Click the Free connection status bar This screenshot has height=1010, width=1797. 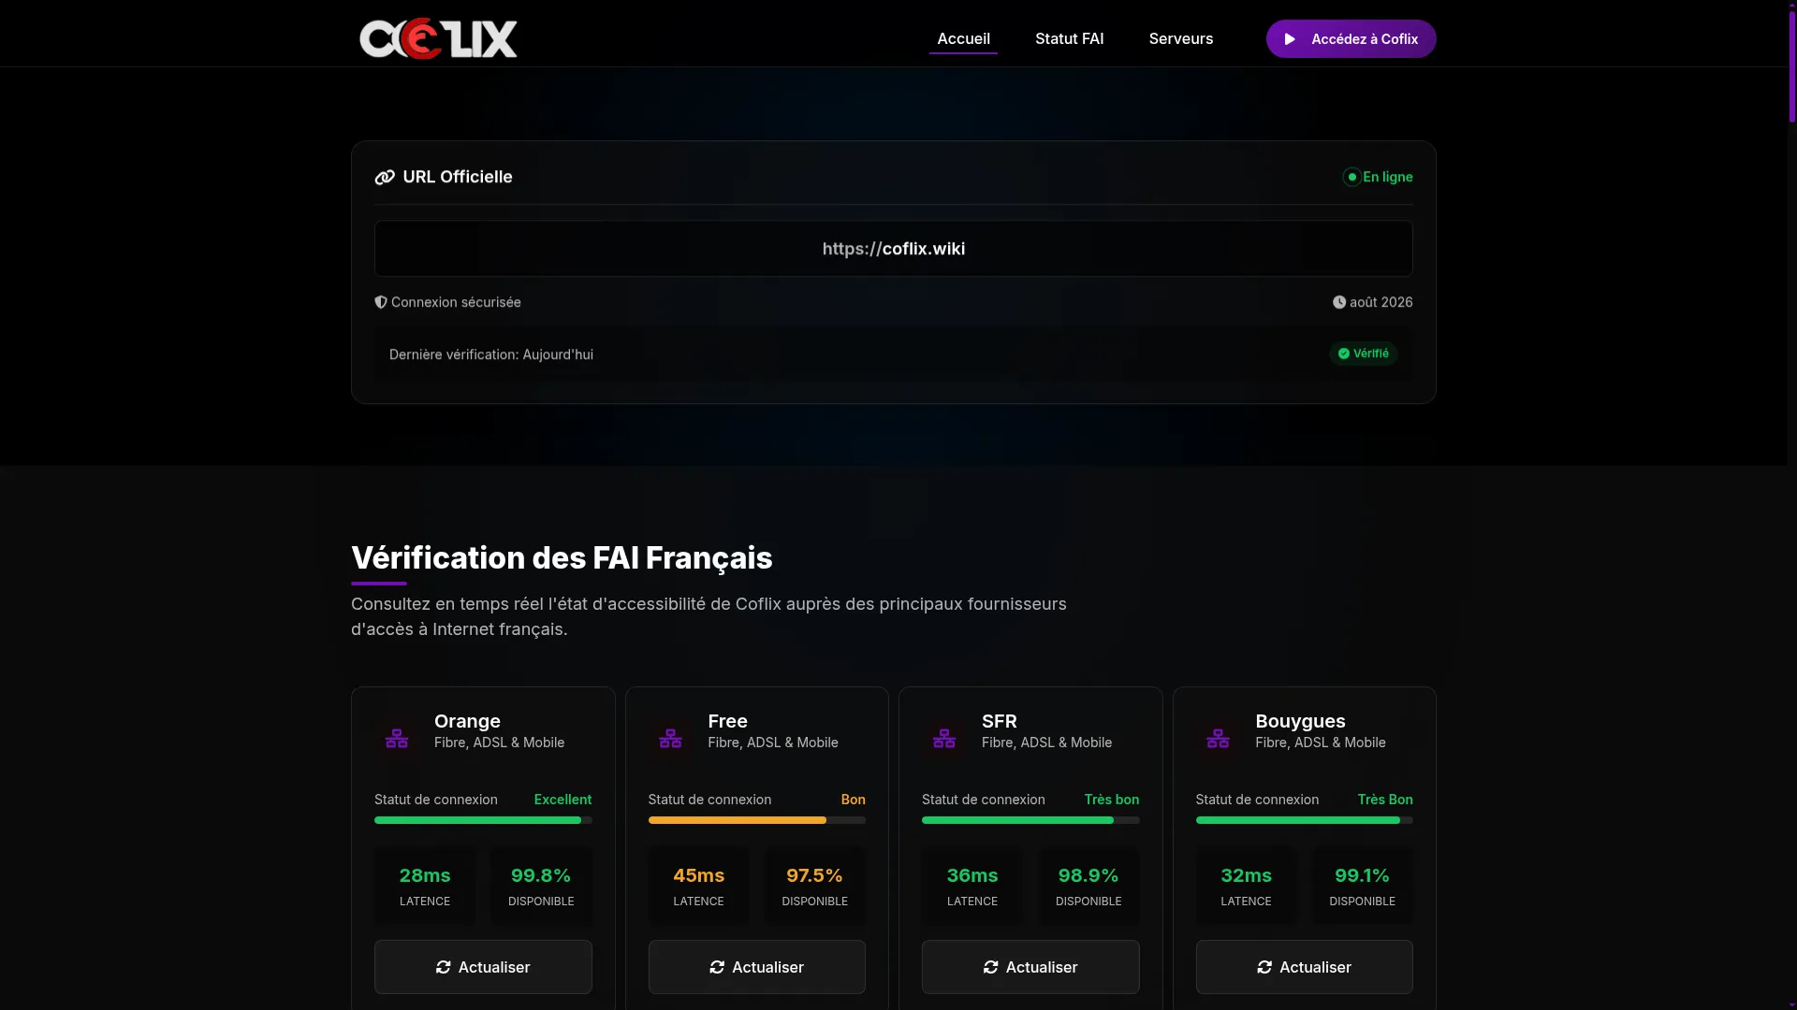[x=757, y=820]
